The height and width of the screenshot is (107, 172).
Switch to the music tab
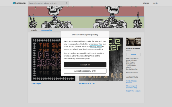(x=34, y=30)
